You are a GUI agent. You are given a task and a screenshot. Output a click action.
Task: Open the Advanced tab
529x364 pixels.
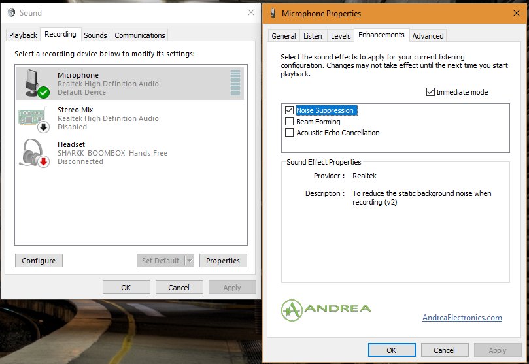[x=428, y=36]
